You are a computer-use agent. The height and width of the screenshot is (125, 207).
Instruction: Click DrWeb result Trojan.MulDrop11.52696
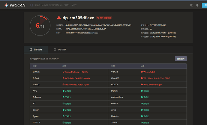[x=76, y=72]
